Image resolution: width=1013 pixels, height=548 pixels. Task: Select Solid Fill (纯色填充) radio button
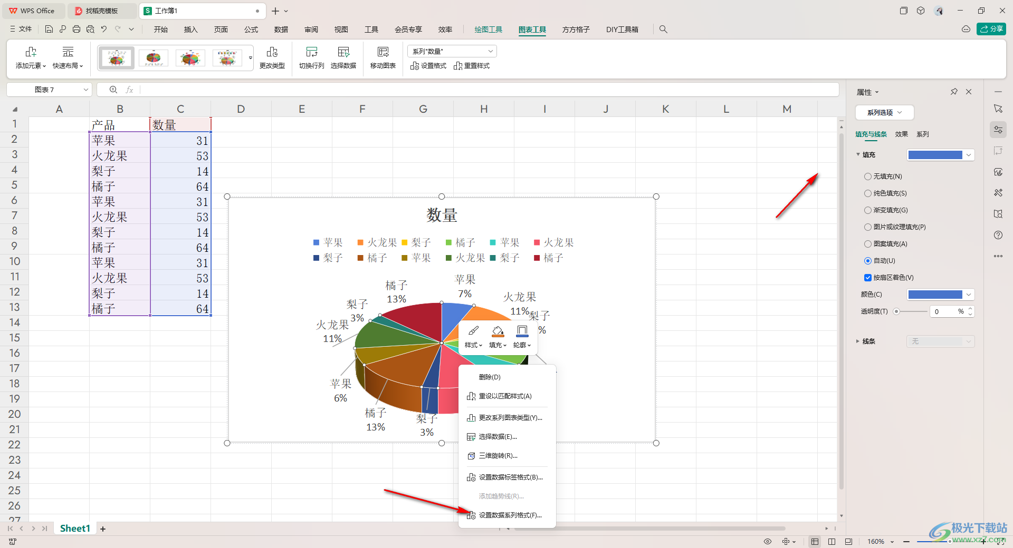click(867, 193)
